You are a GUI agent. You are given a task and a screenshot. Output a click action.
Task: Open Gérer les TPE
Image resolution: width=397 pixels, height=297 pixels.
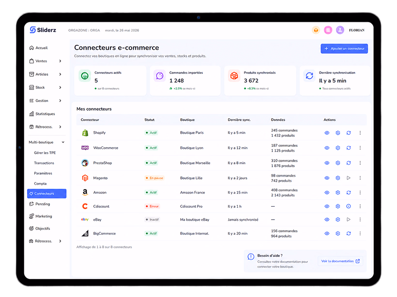tap(45, 153)
